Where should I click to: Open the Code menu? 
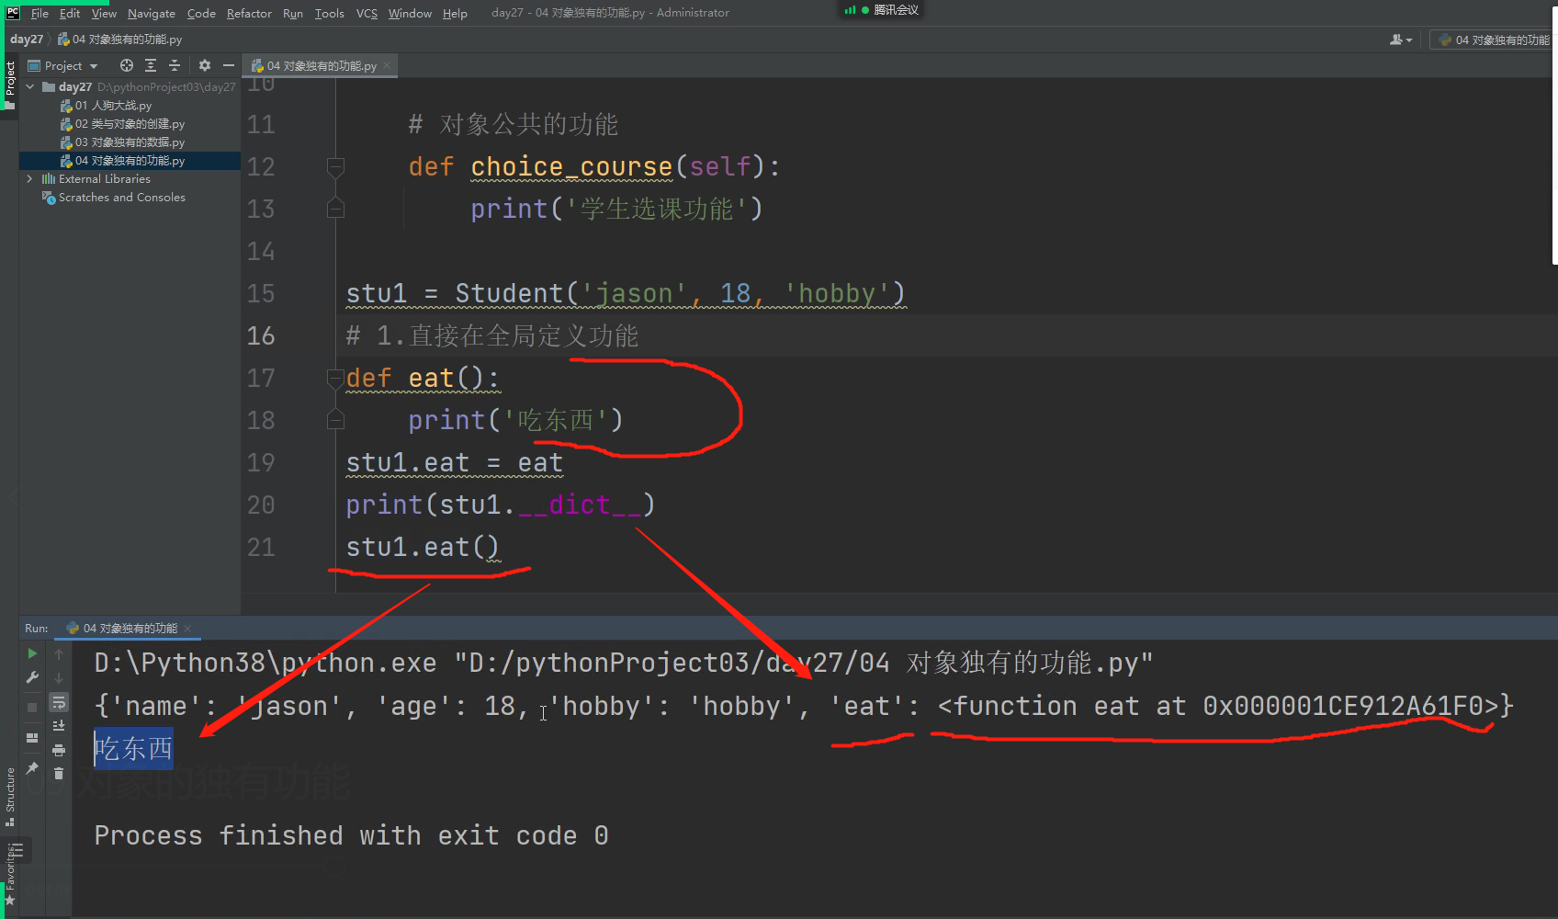tap(201, 14)
